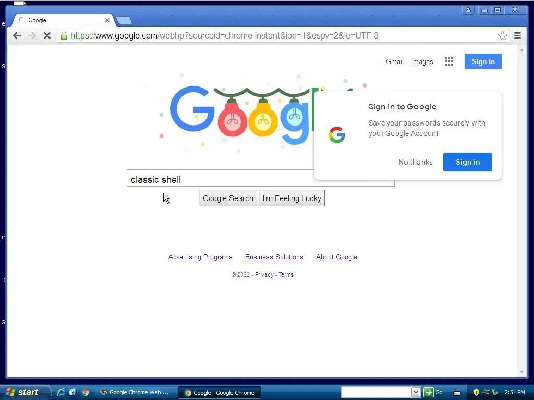Close the Google tab
Image resolution: width=534 pixels, height=400 pixels.
[107, 20]
